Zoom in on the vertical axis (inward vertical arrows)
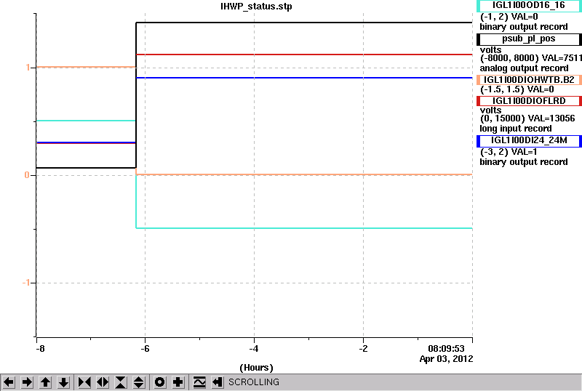The image size is (582, 391). pyautogui.click(x=121, y=382)
